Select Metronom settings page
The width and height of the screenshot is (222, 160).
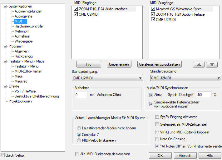tap(22, 31)
